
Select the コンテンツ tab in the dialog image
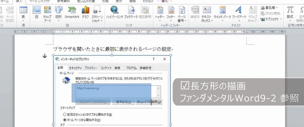click(106, 68)
